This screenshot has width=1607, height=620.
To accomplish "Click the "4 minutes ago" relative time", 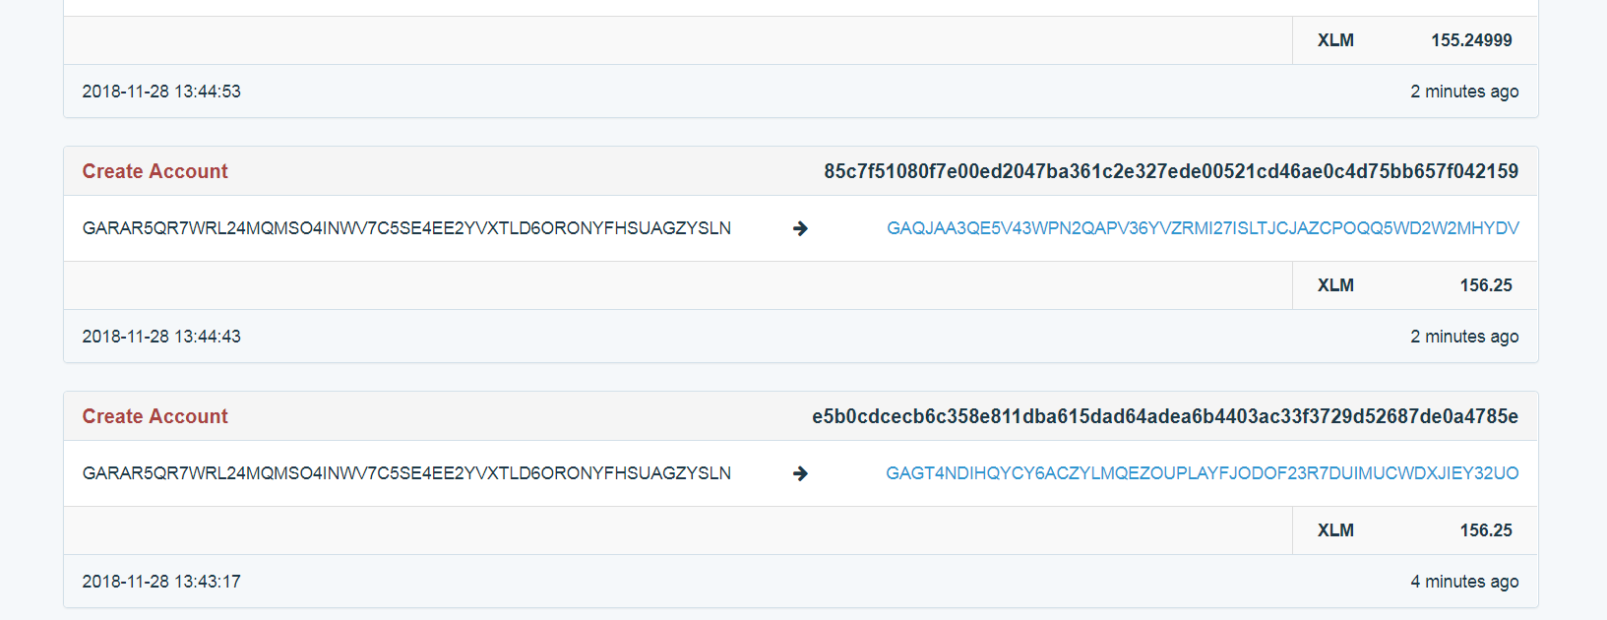I will click(x=1464, y=582).
